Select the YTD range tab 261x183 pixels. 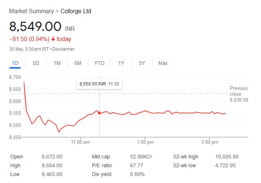pyautogui.click(x=99, y=63)
